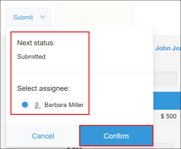181x149 pixels.
Task: Confirm the submission
Action: click(x=116, y=136)
